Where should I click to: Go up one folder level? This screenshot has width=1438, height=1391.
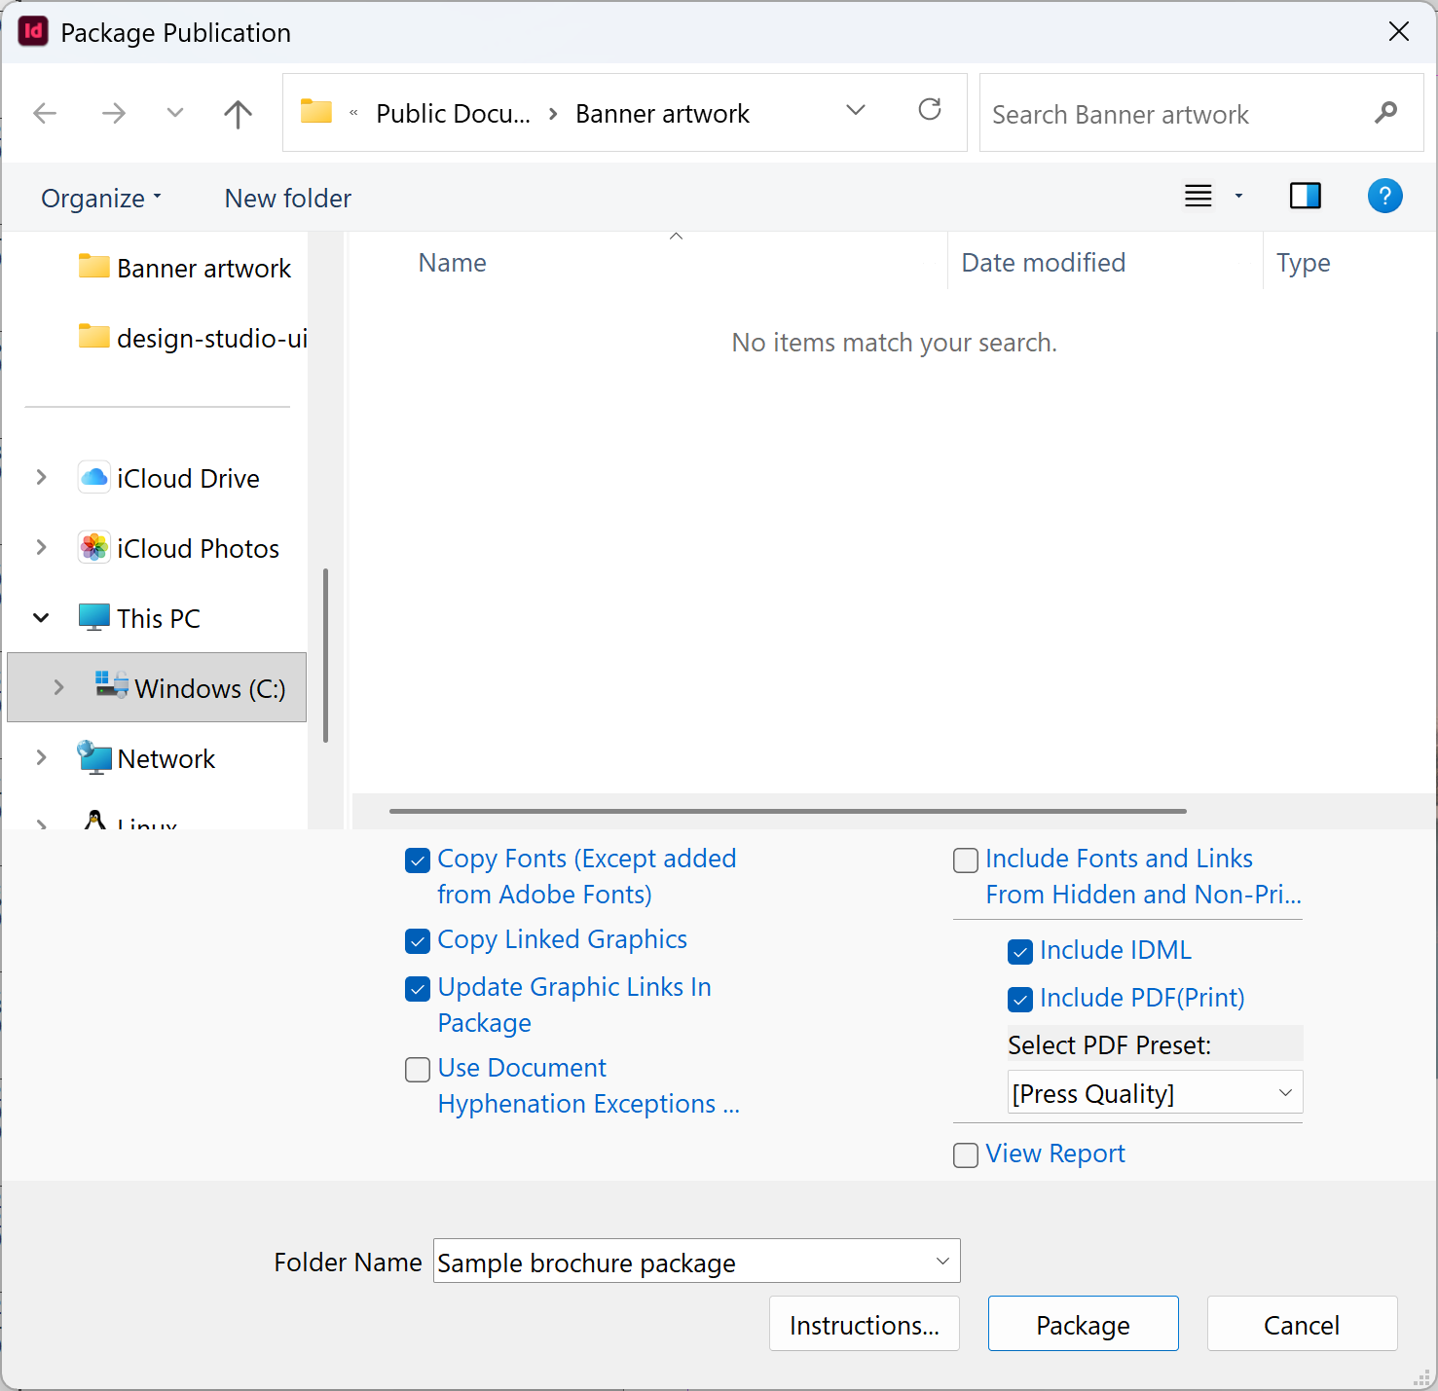[238, 114]
